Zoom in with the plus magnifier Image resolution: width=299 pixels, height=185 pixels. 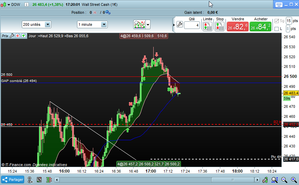click(294, 180)
